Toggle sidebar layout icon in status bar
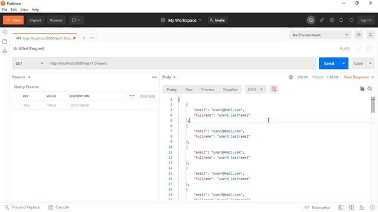Image resolution: width=378 pixels, height=212 pixels. coord(341,207)
